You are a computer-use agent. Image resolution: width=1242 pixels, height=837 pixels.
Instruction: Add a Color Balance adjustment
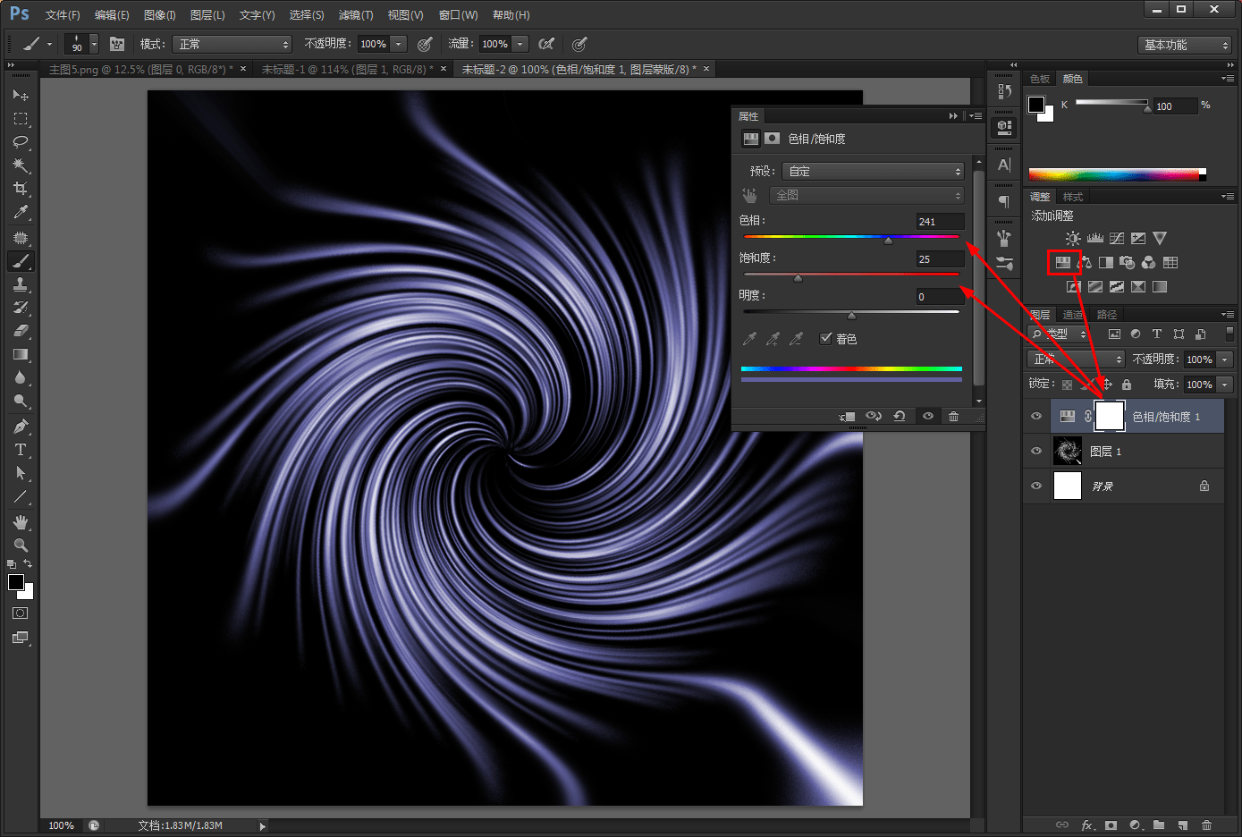(1085, 262)
